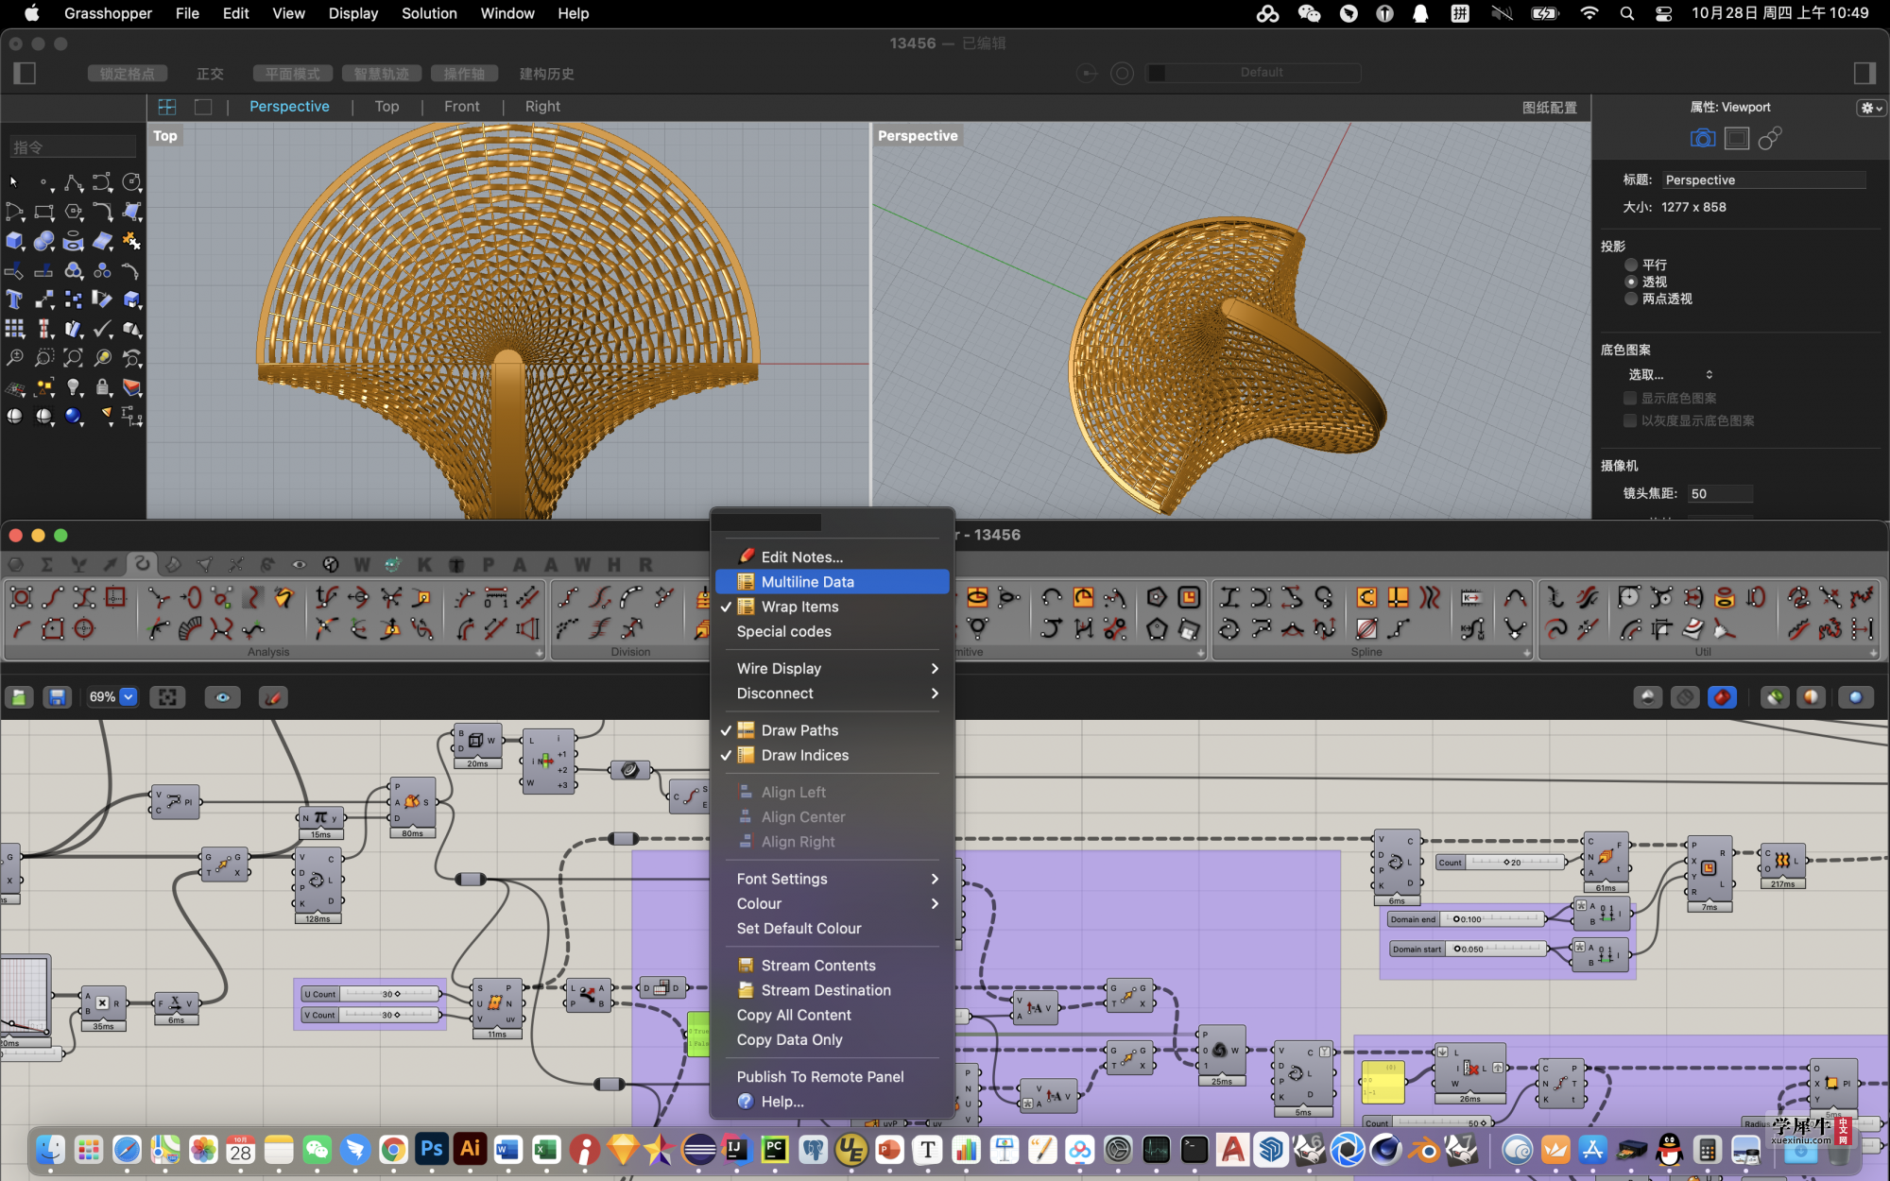Open the Display tab eye icon in Grasshopper ribbon
The image size is (1890, 1181).
coord(299,564)
